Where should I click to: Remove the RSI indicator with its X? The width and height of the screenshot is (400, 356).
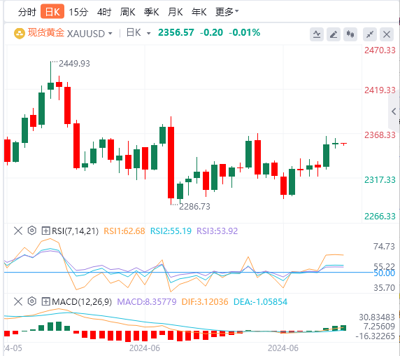tap(18, 231)
